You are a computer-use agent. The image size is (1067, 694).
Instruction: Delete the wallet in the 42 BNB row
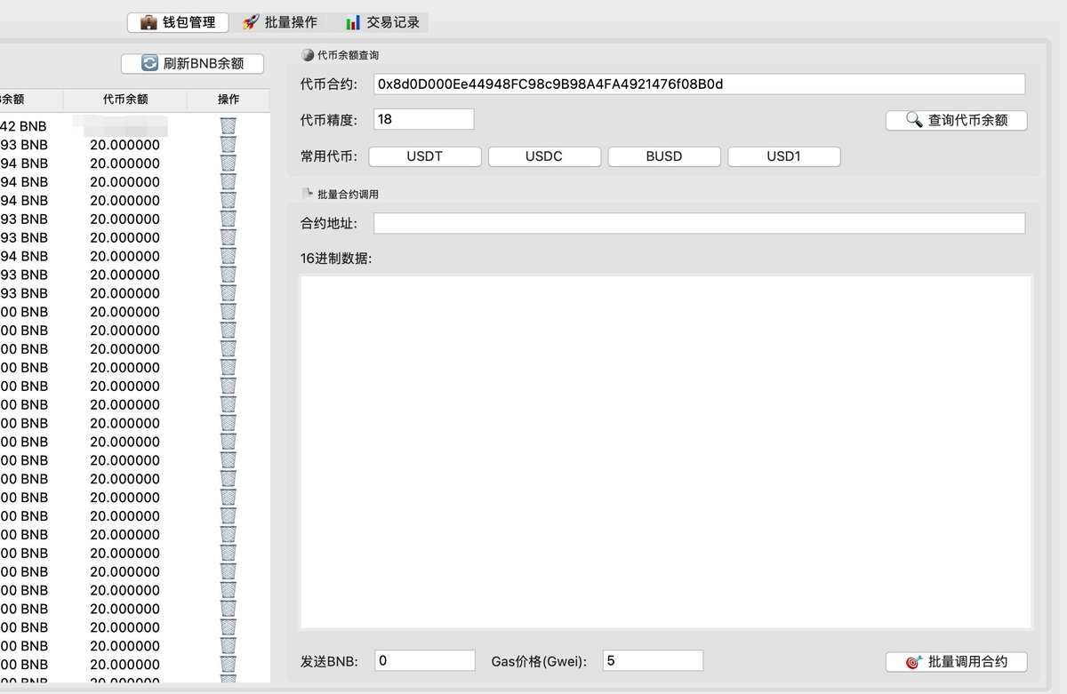(x=228, y=126)
